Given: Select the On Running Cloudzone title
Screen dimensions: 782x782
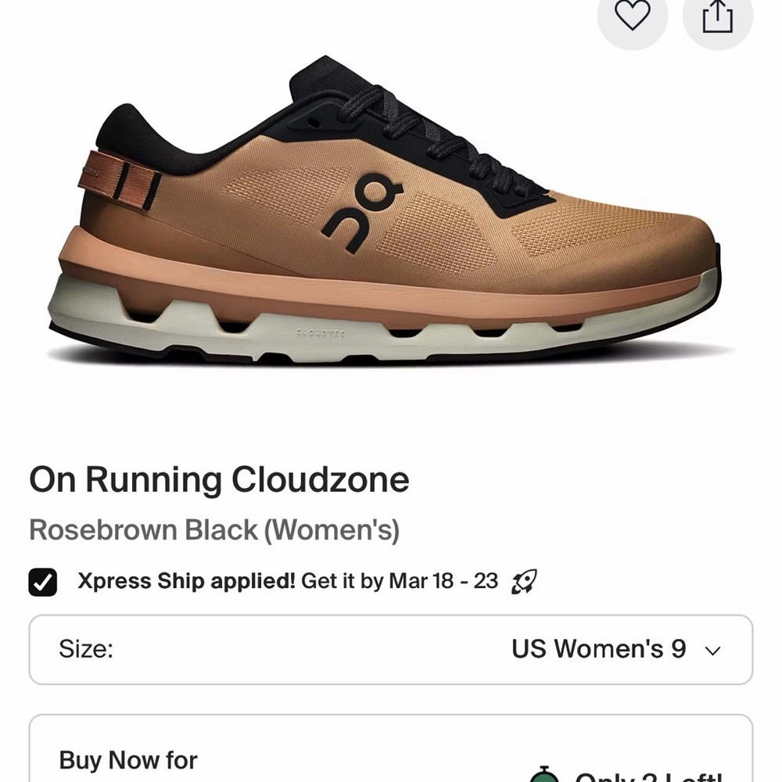Looking at the screenshot, I should pos(217,480).
